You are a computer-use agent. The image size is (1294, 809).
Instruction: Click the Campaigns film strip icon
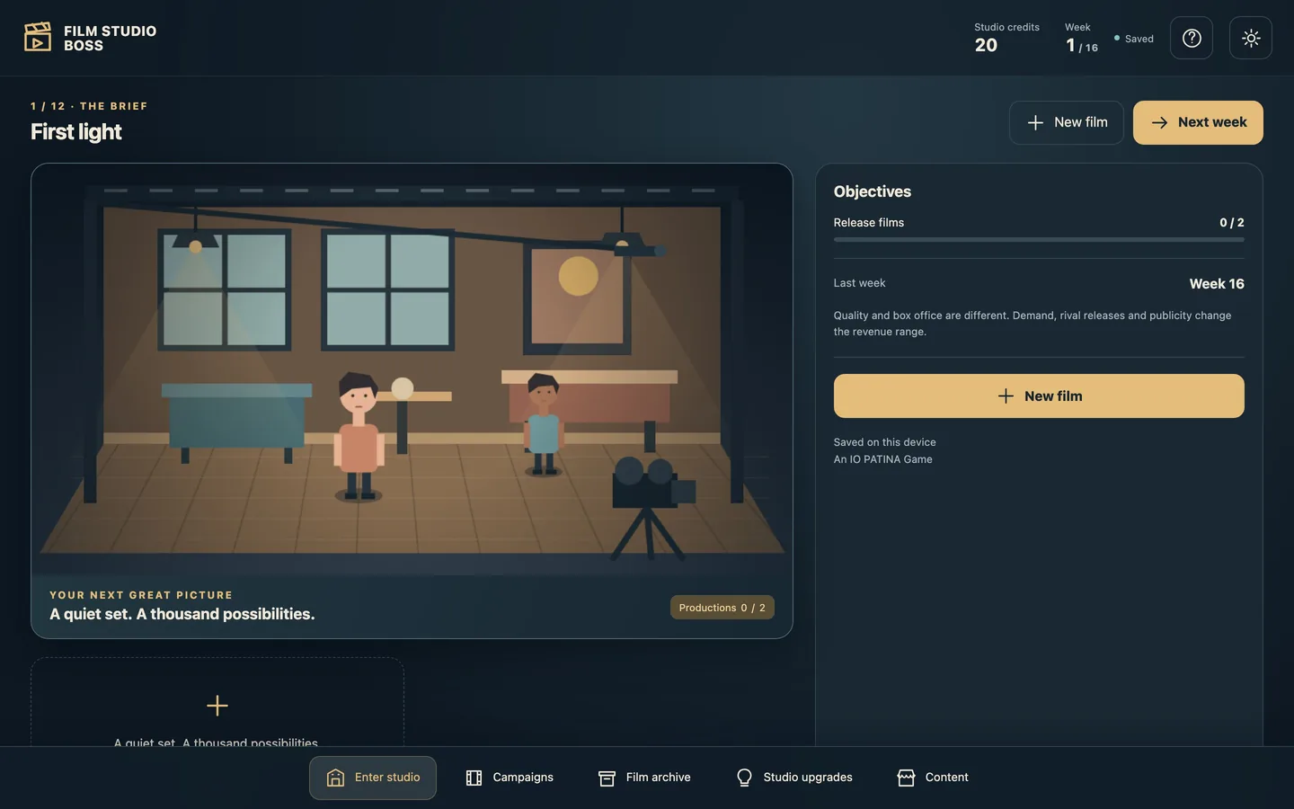[x=474, y=778]
